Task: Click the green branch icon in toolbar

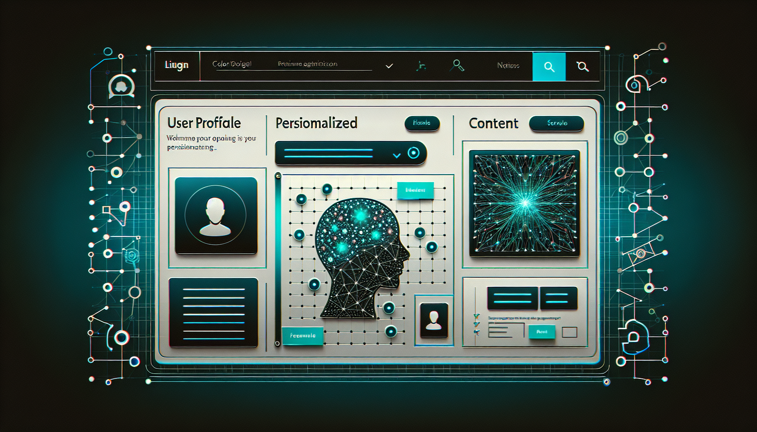Action: click(x=421, y=66)
